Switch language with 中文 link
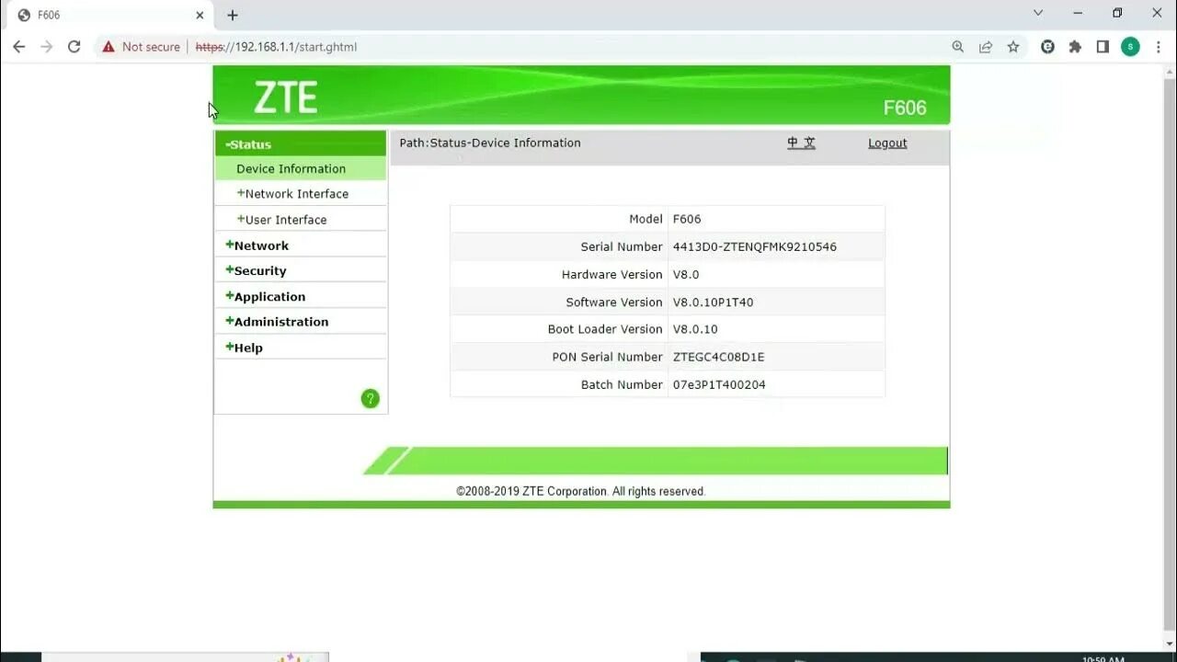Viewport: 1177px width, 662px height. (x=801, y=143)
